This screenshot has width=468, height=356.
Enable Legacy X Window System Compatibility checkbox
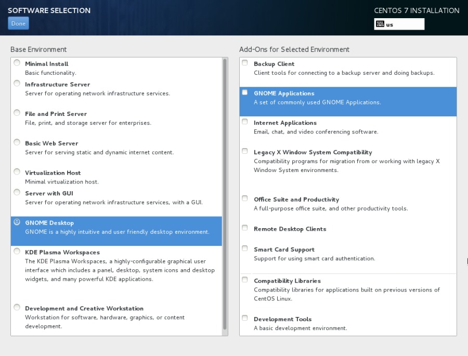[245, 151]
